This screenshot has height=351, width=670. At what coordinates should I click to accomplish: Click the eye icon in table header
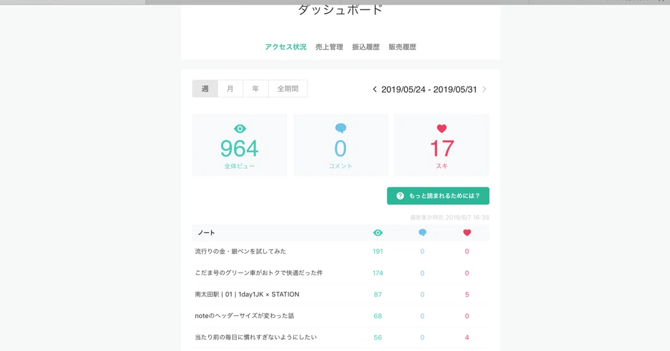pyautogui.click(x=378, y=233)
